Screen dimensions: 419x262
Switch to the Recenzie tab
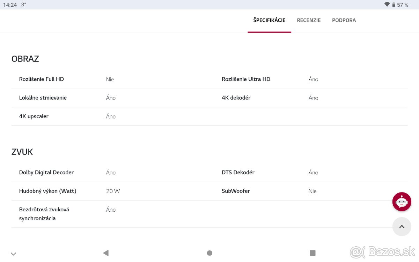pos(309,20)
